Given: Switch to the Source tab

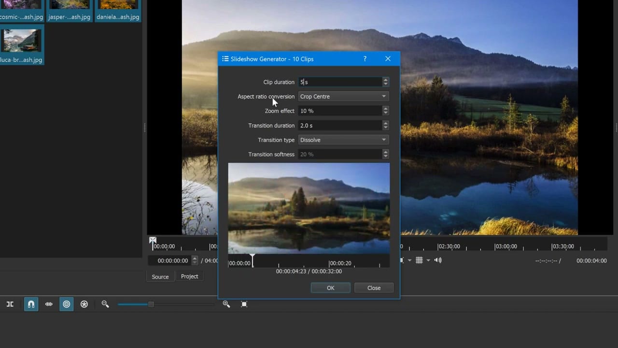Looking at the screenshot, I should pos(160,276).
